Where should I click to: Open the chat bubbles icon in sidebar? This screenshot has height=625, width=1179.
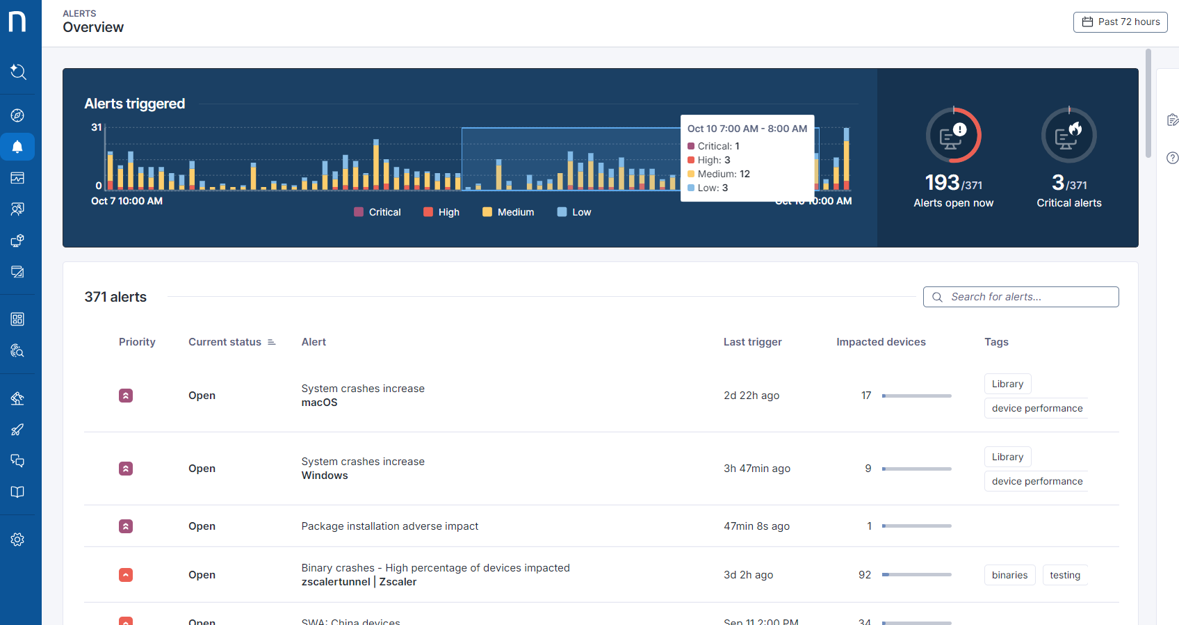tap(17, 461)
